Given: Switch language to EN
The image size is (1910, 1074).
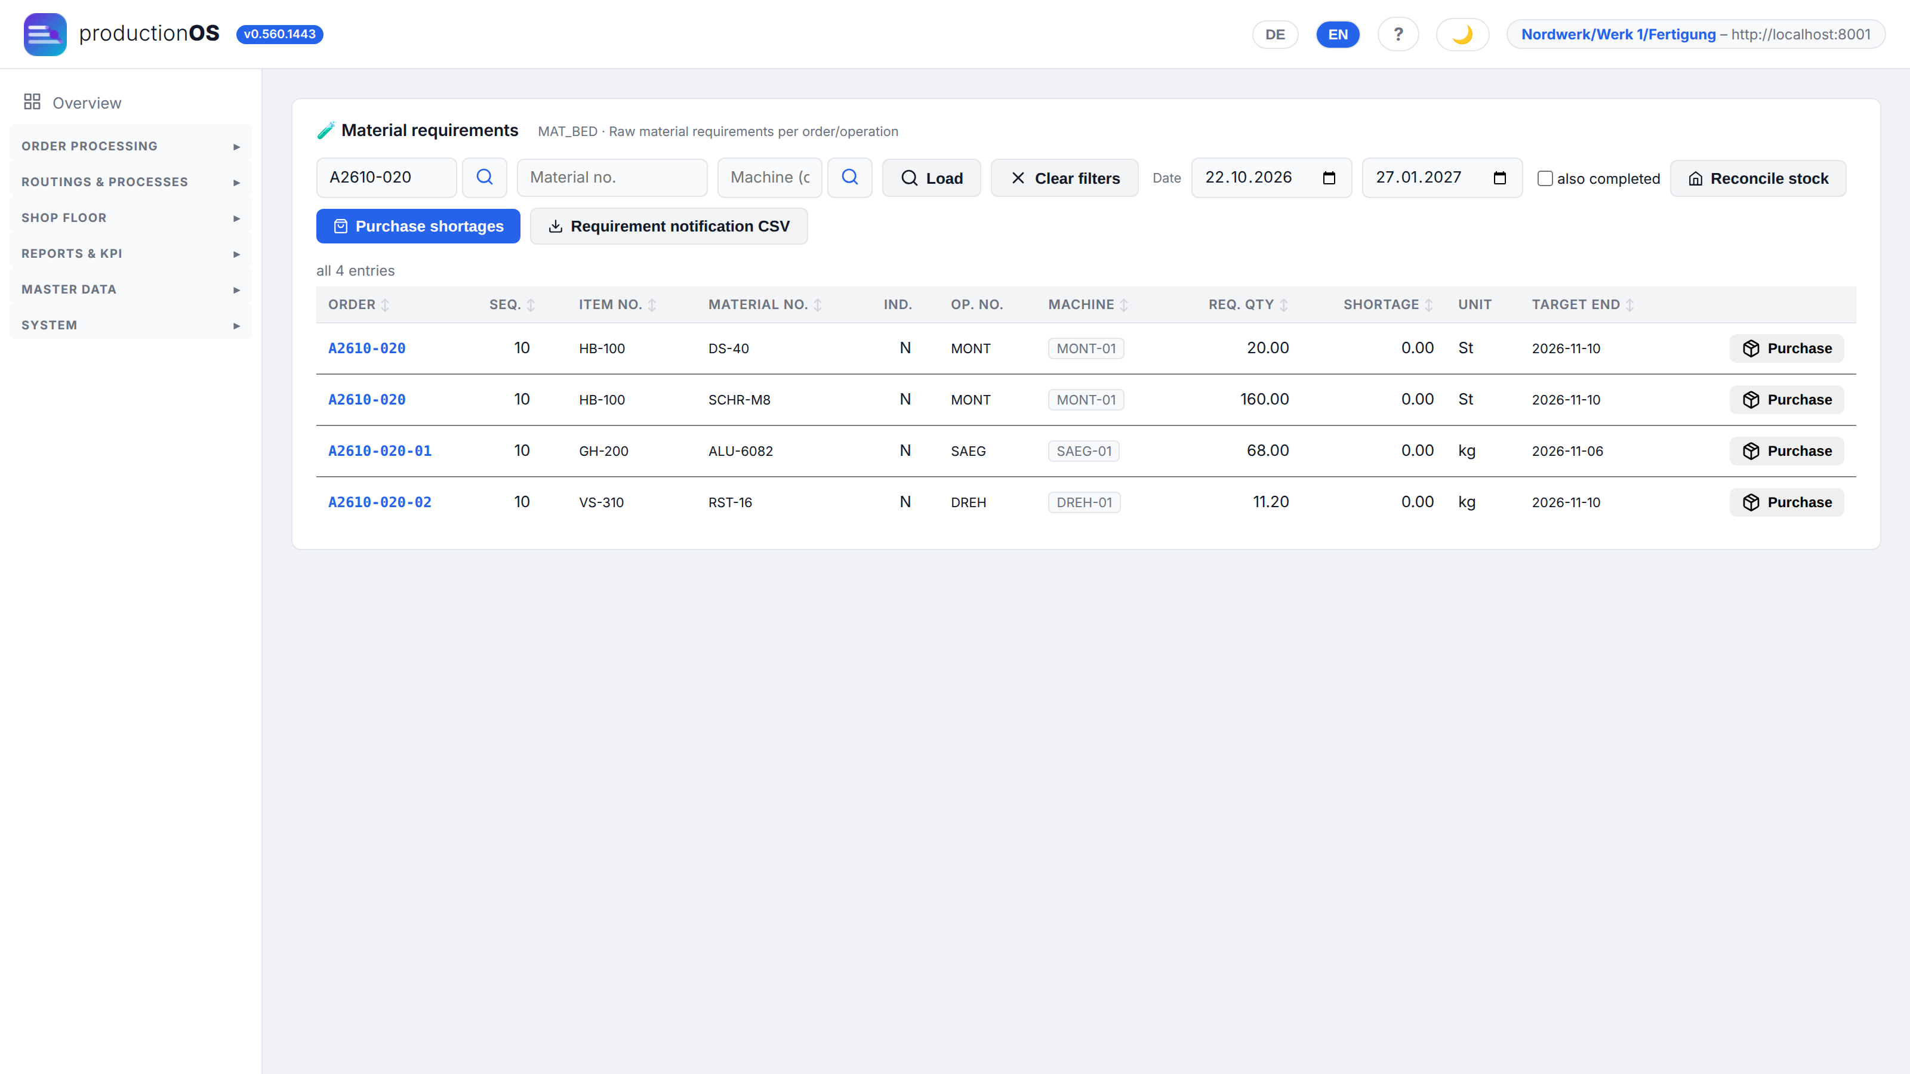Looking at the screenshot, I should [1338, 34].
